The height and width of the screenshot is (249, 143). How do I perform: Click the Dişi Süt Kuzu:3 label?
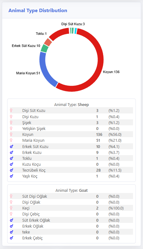click(73, 24)
